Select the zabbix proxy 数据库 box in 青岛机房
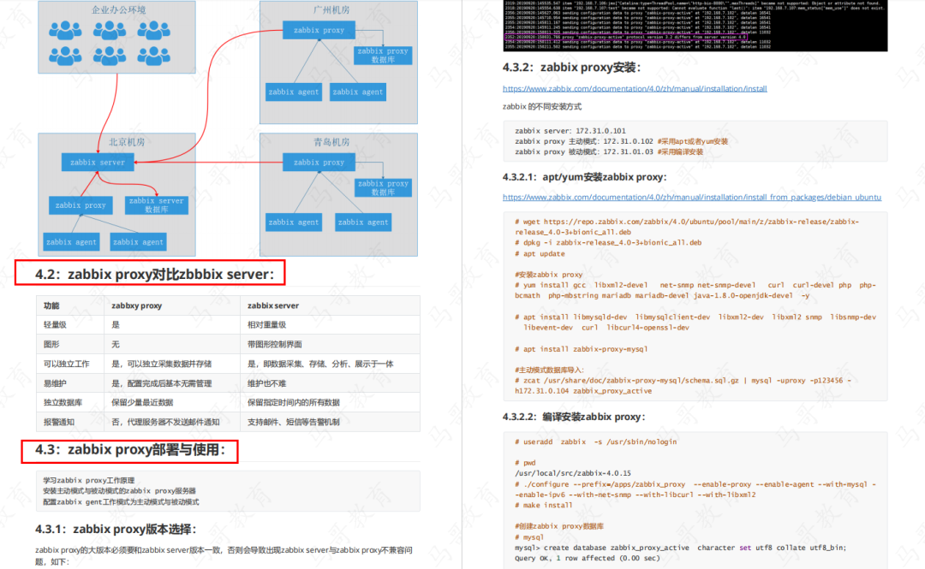Image resolution: width=925 pixels, height=569 pixels. 383,187
